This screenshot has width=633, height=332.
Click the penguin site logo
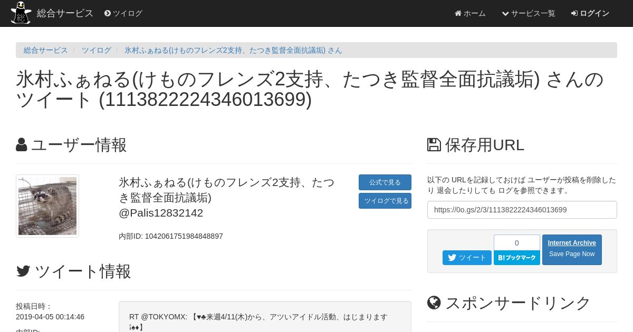(x=21, y=13)
